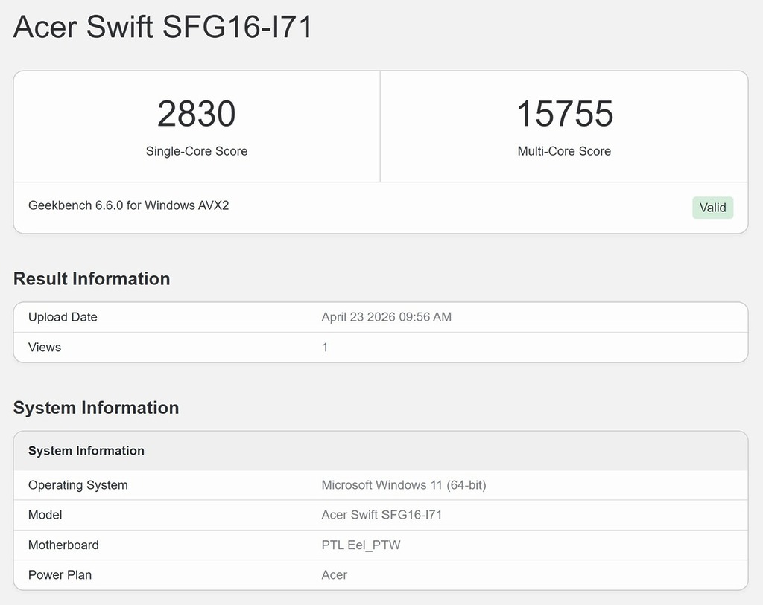Click the Geekbench 6.6.0 for Windows AVX2 text
The height and width of the screenshot is (605, 763).
128,205
